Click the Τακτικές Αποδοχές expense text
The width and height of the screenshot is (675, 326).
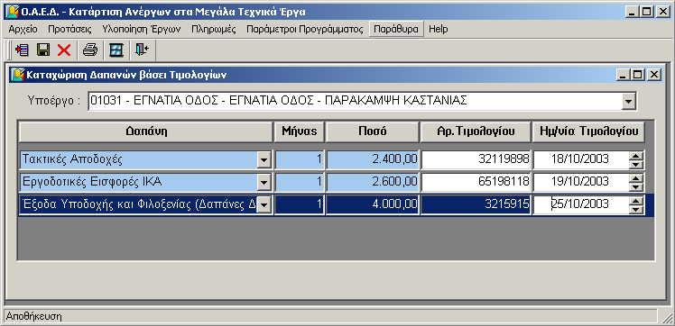(72, 159)
